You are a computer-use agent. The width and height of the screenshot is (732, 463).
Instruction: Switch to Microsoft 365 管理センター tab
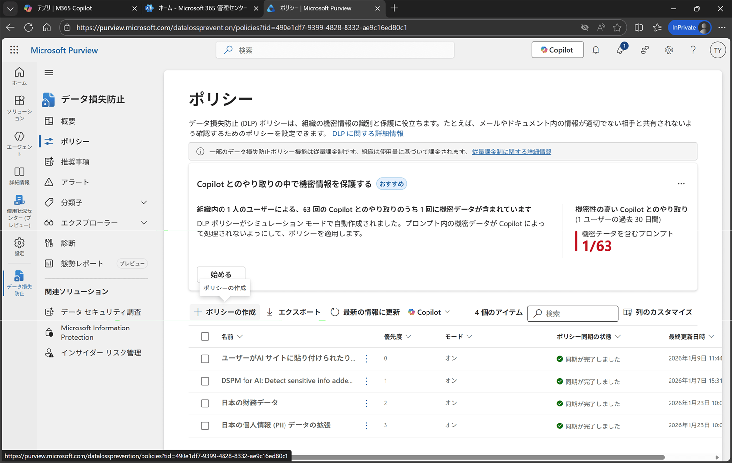pyautogui.click(x=203, y=8)
